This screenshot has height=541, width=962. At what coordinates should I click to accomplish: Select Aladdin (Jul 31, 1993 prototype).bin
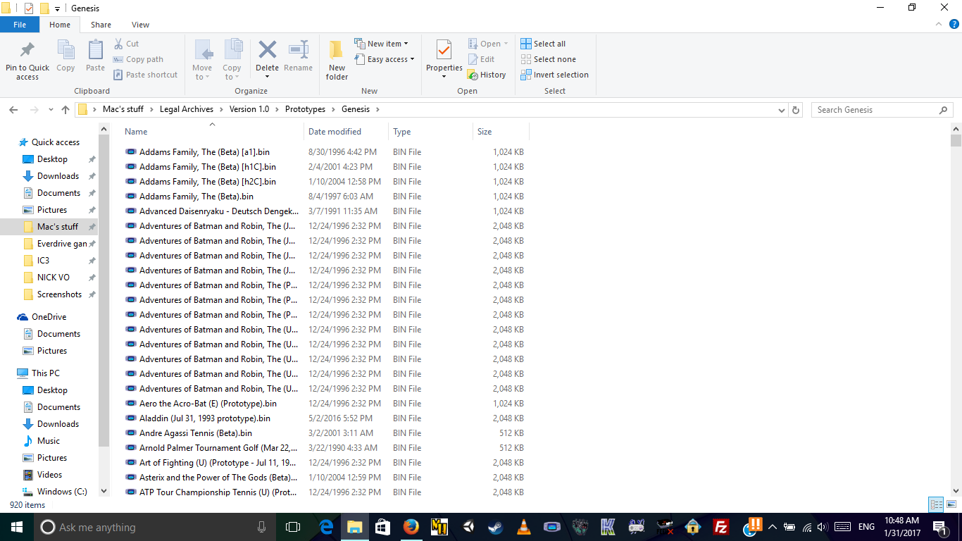pos(205,418)
